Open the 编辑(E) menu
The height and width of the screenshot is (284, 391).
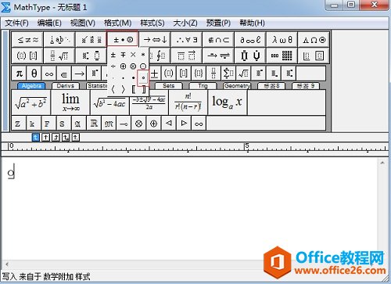[x=49, y=23]
